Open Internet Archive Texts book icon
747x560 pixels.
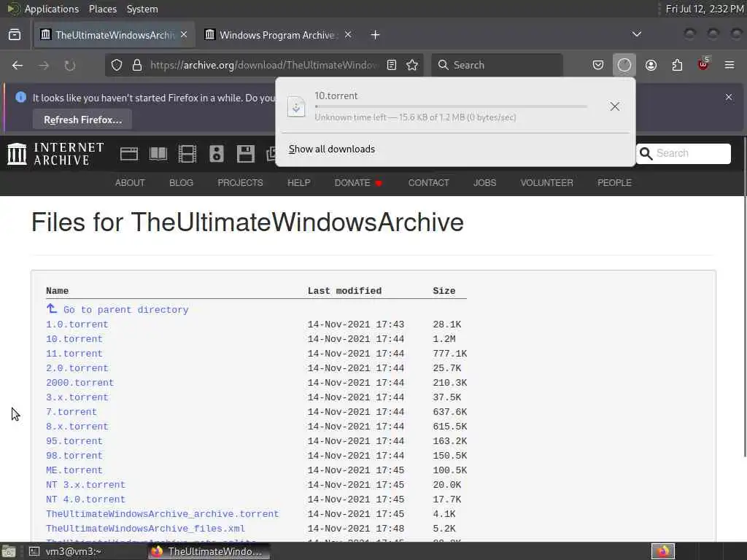[x=158, y=154]
